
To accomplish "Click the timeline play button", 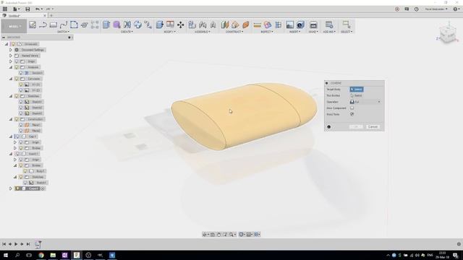I will point(16,244).
